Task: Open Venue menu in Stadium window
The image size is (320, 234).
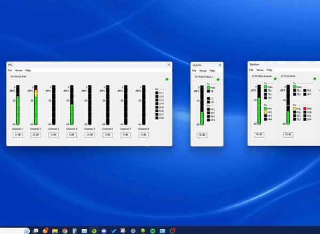Action: (x=260, y=70)
